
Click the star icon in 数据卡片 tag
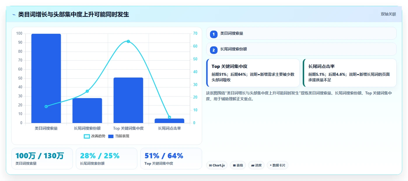coord(271,165)
